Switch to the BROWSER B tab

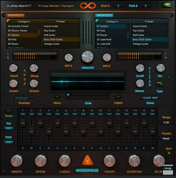point(104,15)
